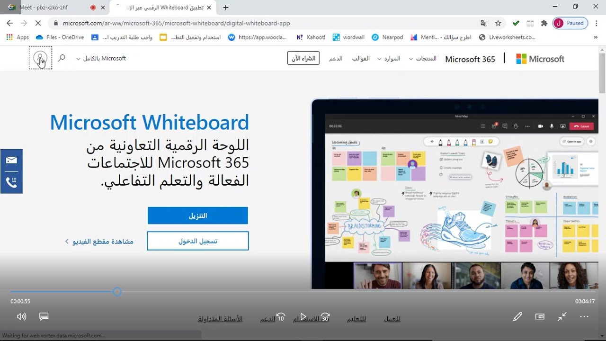The image size is (606, 341).
Task: Open the account sign-in person icon
Action: click(40, 58)
